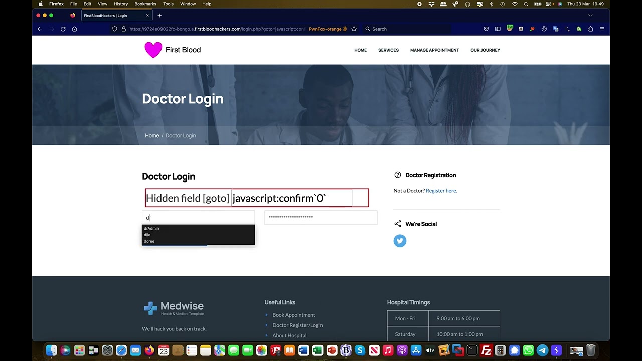Screen dimensions: 642x361
Task: Choose doree from autocomplete suggestions
Action: point(198,241)
